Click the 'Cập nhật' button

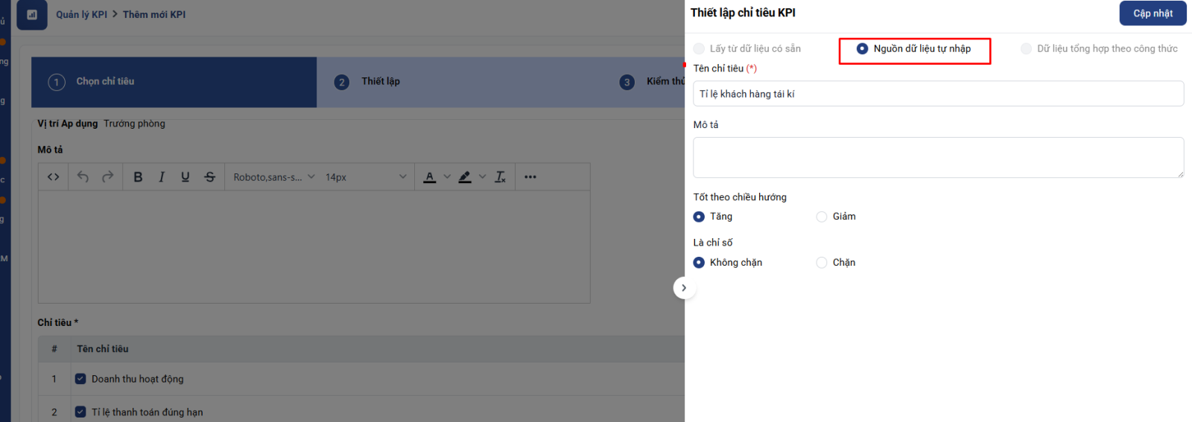[1152, 13]
